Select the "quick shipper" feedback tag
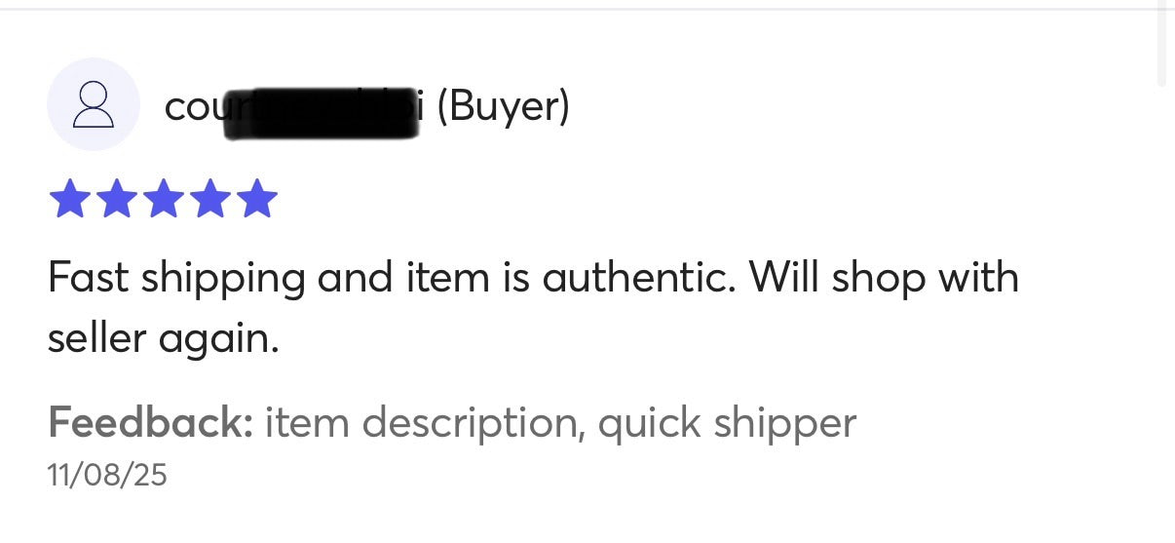 point(727,423)
